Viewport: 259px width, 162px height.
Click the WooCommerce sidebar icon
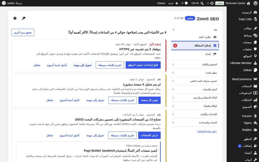coord(255,79)
